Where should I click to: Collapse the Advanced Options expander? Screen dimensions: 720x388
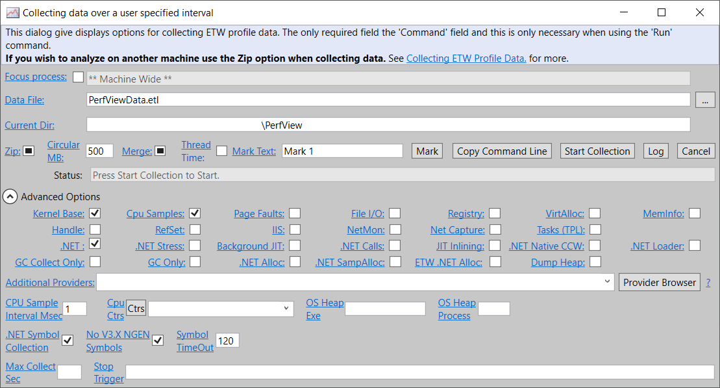pos(11,196)
